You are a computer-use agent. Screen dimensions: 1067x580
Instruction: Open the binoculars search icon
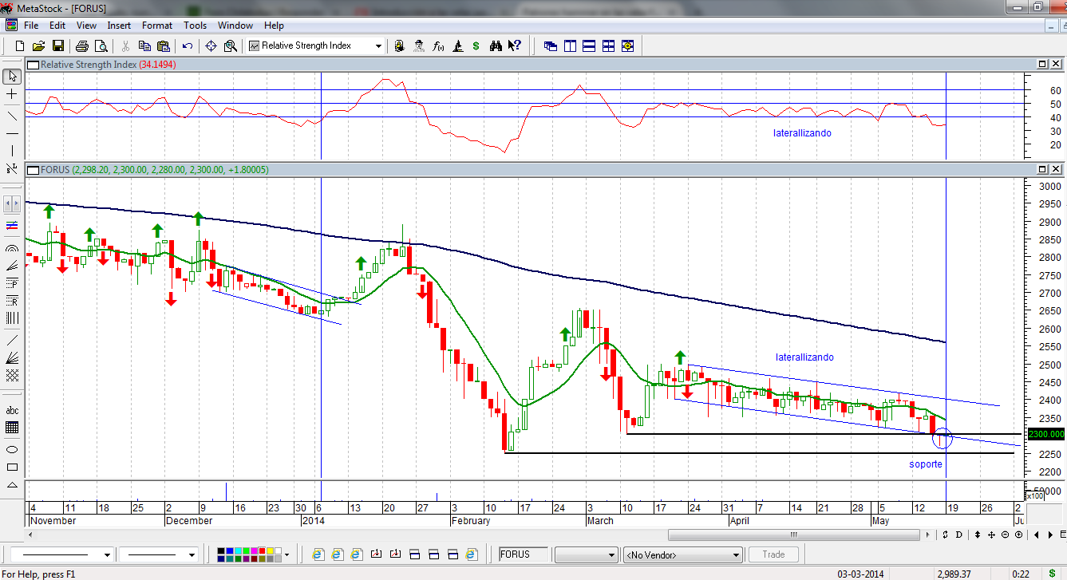coord(496,46)
